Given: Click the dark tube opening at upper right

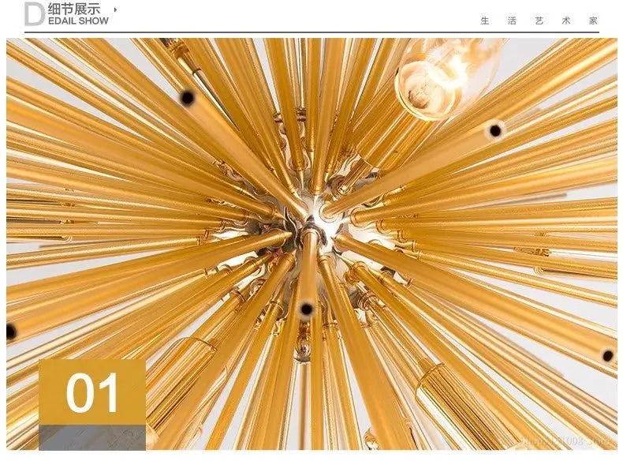Looking at the screenshot, I should (495, 129).
